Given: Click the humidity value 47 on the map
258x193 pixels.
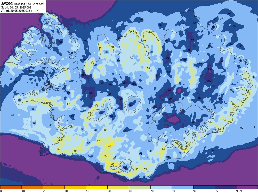Looking at the screenshot, I should (110, 146).
